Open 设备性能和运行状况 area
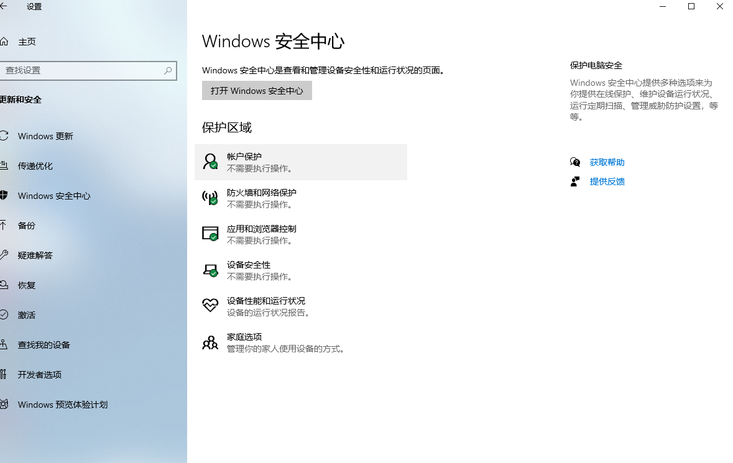This screenshot has width=733, height=463. pyautogui.click(x=300, y=306)
